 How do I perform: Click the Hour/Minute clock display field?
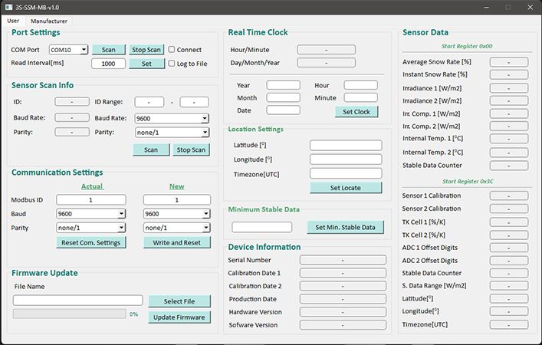point(326,50)
